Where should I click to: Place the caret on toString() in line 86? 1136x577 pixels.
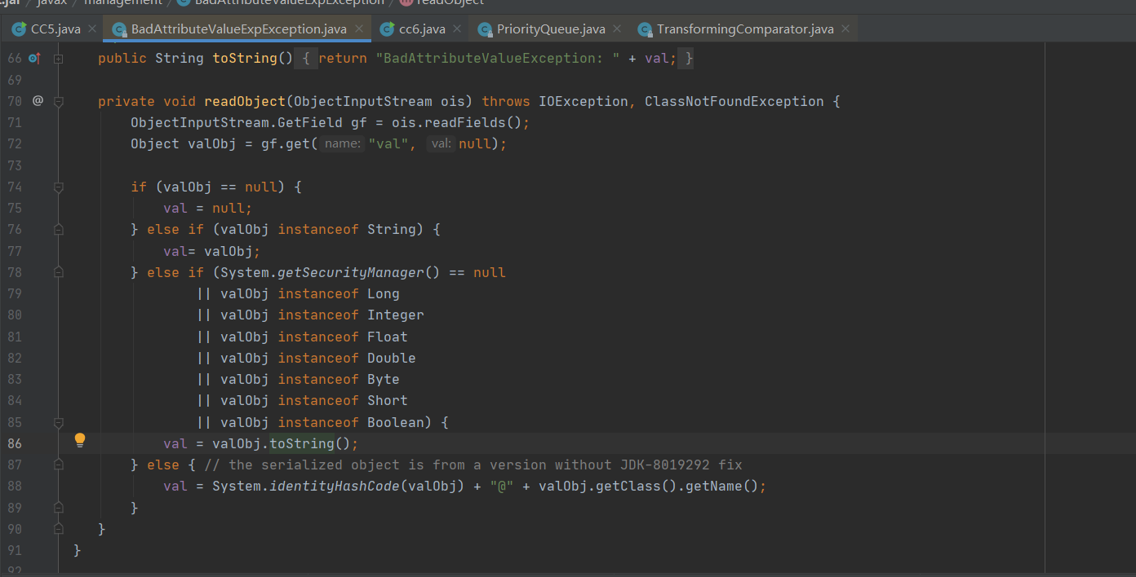(x=310, y=443)
